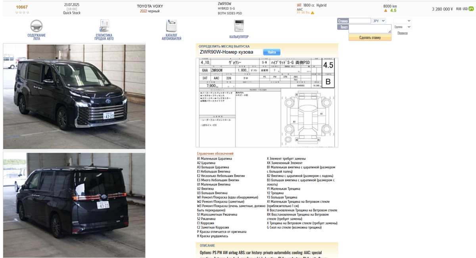Click the Определить месяц выпуска heading
476x258 pixels.
tap(224, 46)
